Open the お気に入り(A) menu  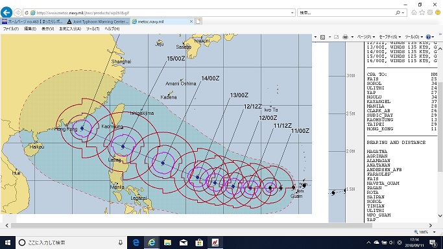(x=70, y=29)
